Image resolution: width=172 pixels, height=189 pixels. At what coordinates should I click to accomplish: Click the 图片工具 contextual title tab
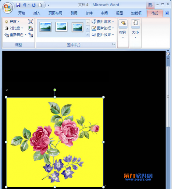pyautogui.click(x=150, y=5)
